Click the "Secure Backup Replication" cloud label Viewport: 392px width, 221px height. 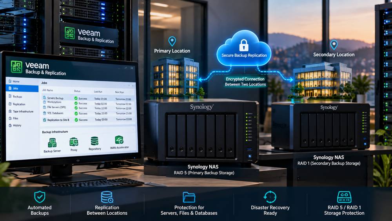[x=244, y=55]
